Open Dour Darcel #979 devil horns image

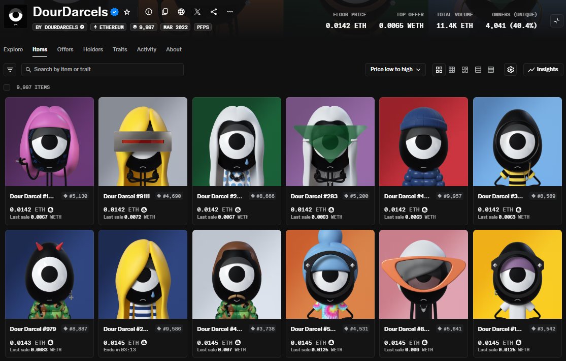click(x=49, y=274)
